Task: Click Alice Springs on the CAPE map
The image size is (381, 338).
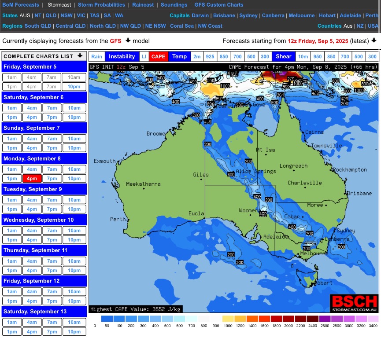Action: tap(256, 171)
